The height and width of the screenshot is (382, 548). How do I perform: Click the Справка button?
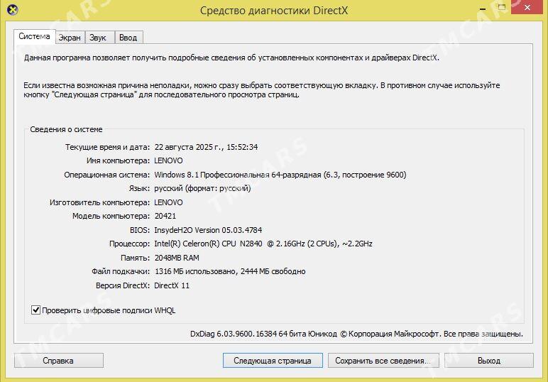coord(58,360)
